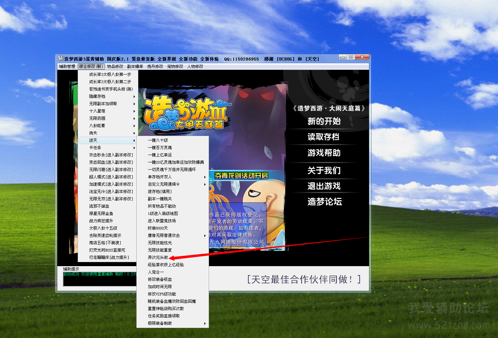498x338 pixels.
Task: Open the 综合修改(新) menu
Action: click(x=91, y=67)
